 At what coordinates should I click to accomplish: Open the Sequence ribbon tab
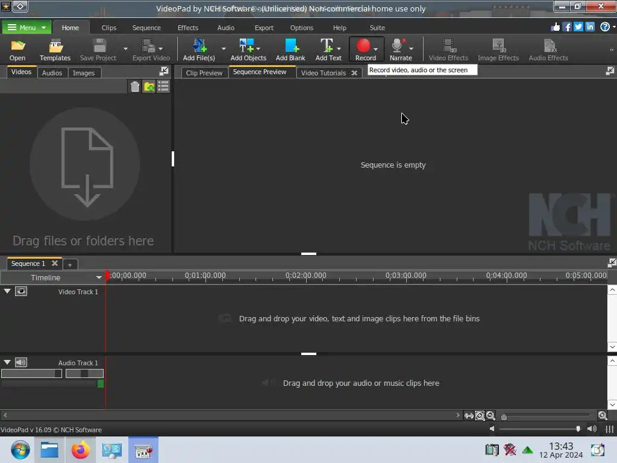tap(146, 28)
